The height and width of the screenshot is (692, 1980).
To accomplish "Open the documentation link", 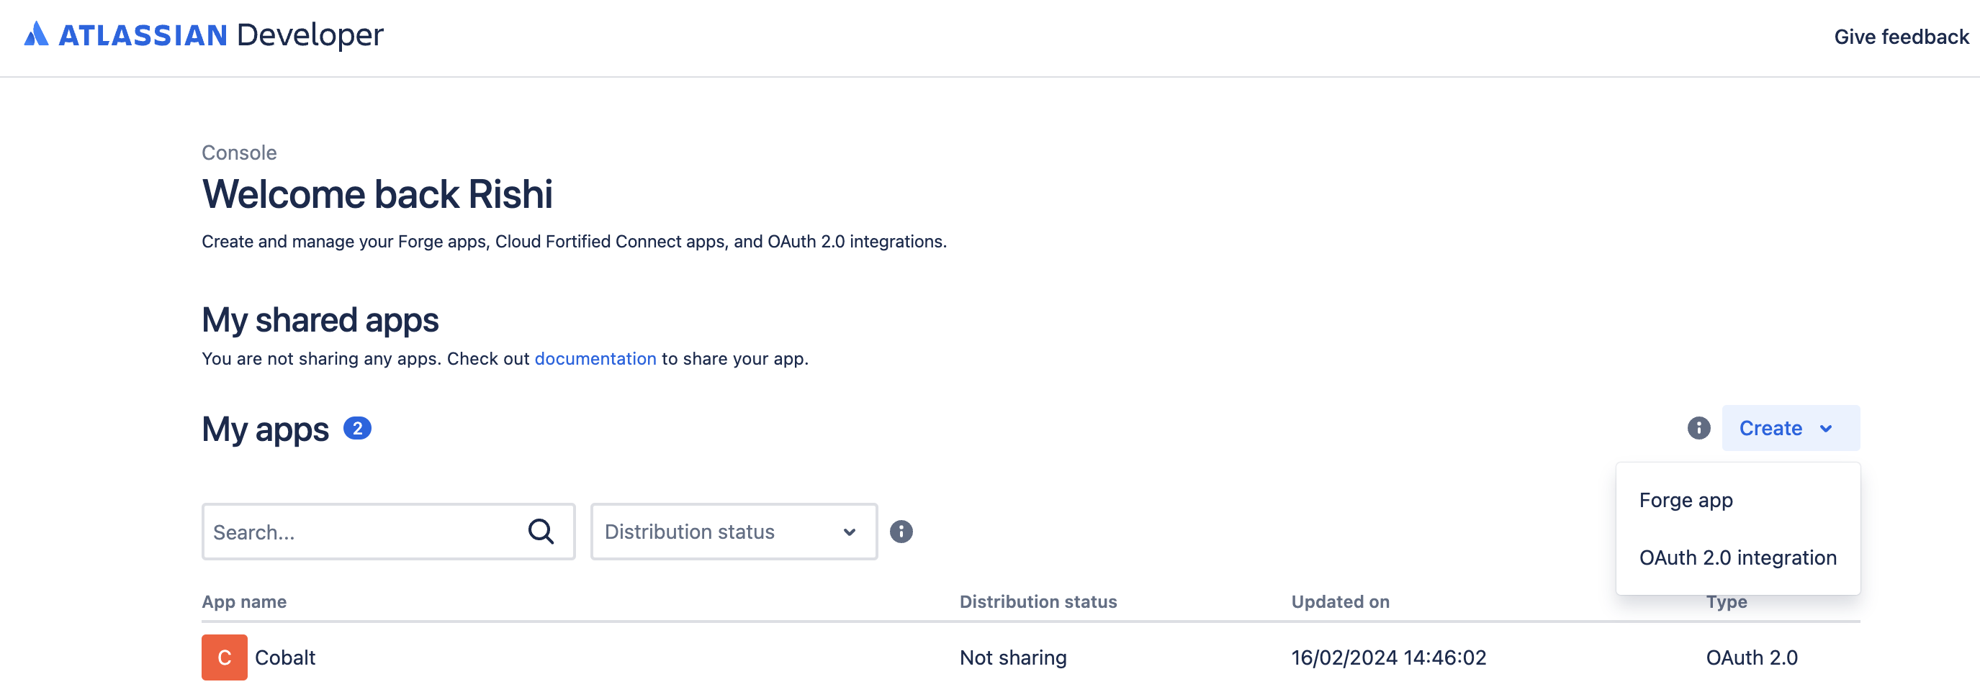I will point(595,358).
